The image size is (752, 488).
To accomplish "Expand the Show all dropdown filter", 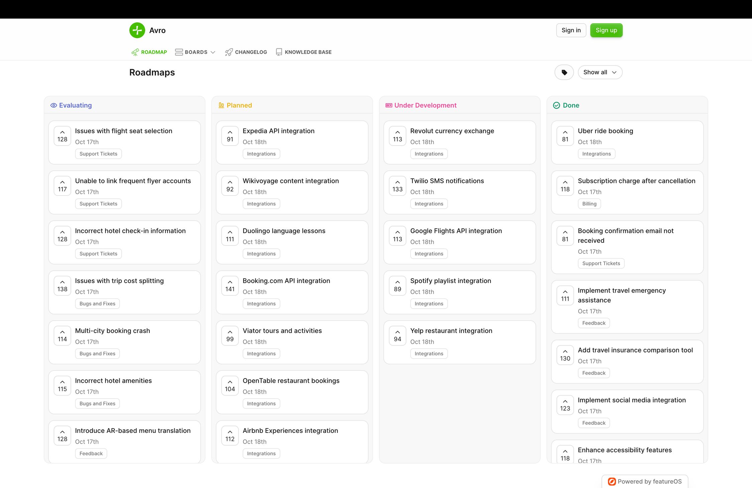I will pos(600,72).
